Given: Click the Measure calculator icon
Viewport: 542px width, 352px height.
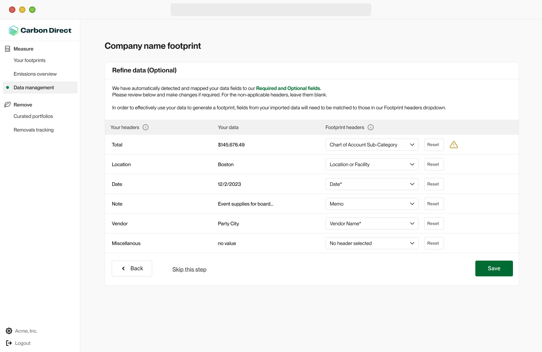Looking at the screenshot, I should (8, 49).
